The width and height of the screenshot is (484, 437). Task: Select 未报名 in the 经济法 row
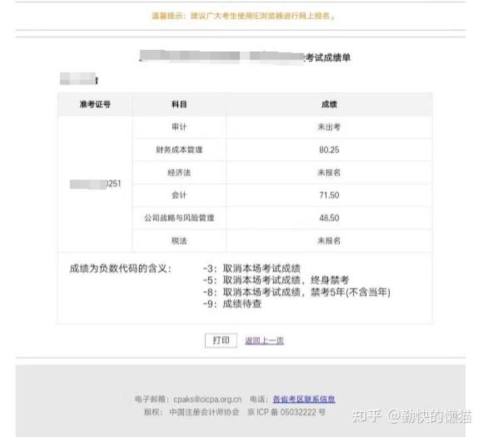tap(329, 172)
